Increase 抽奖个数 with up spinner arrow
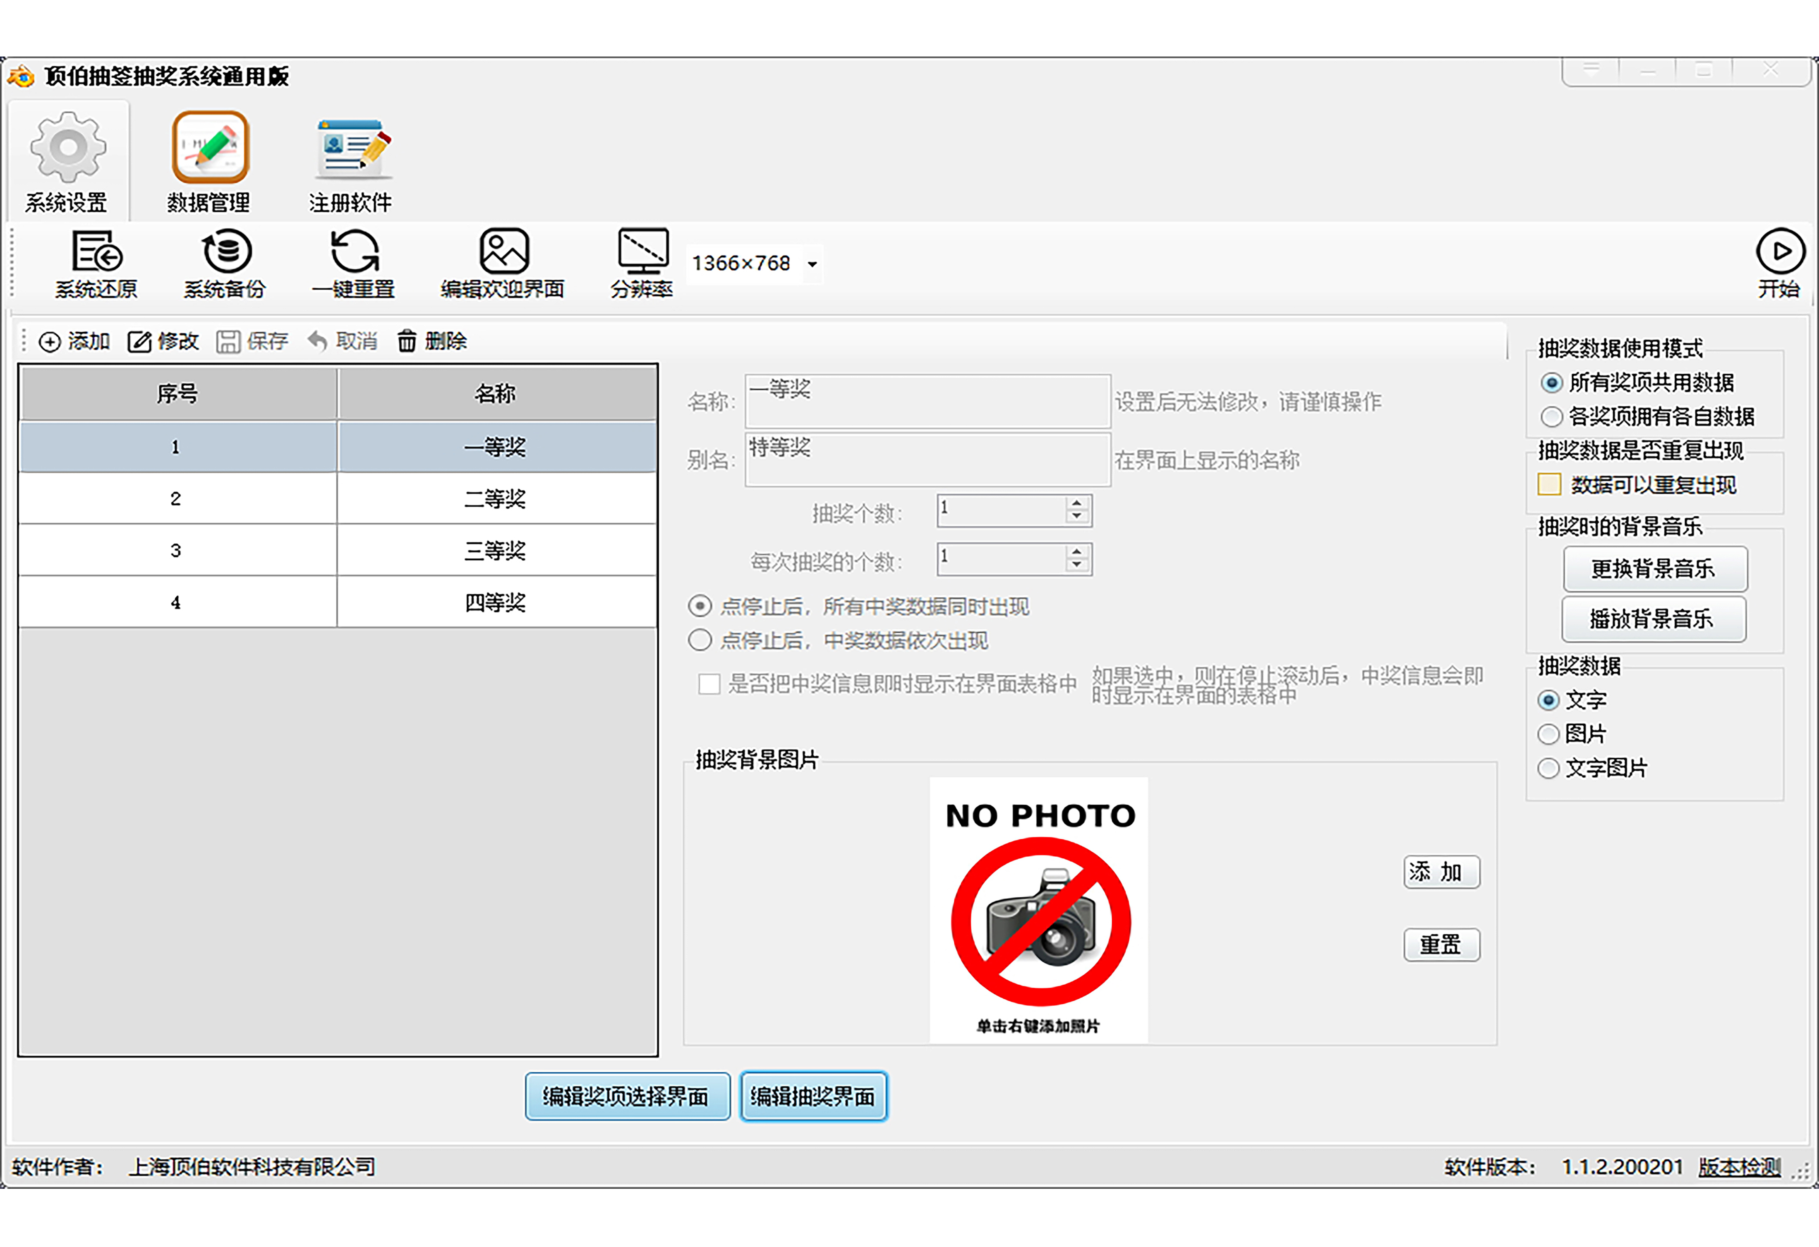 (x=1077, y=503)
